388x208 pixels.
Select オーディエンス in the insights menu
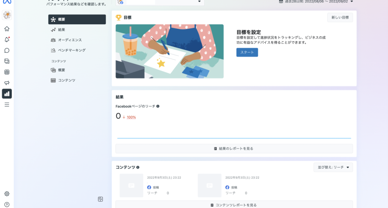pos(69,40)
